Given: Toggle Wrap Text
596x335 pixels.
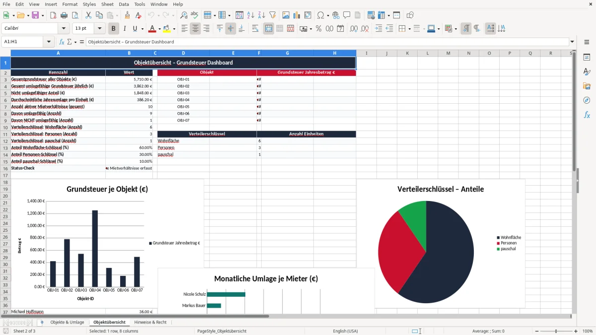Looking at the screenshot, I should pos(255,29).
